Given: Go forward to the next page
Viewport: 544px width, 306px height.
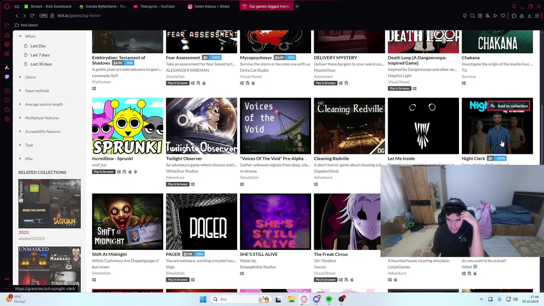Looking at the screenshot, I should (24, 16).
